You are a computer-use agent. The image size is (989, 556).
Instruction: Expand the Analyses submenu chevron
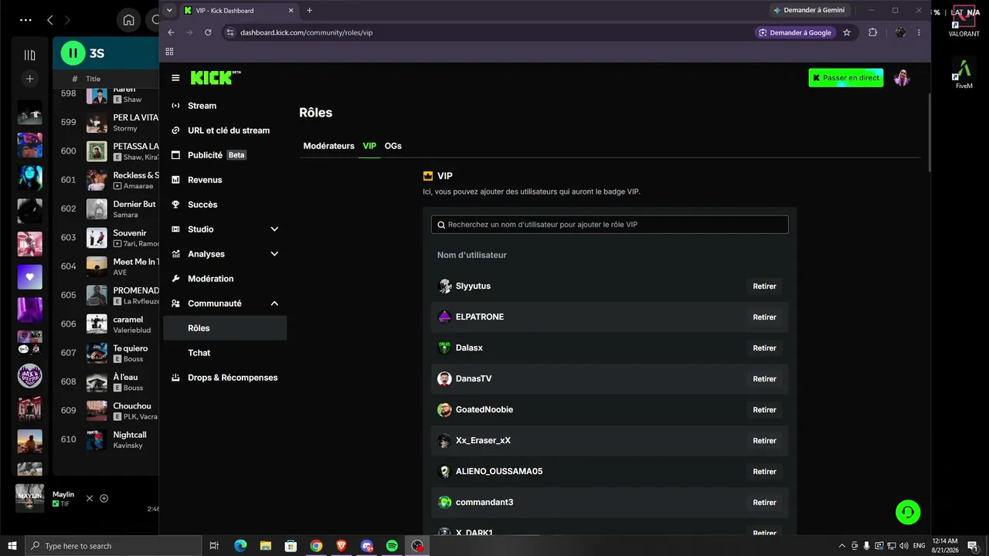tap(274, 254)
